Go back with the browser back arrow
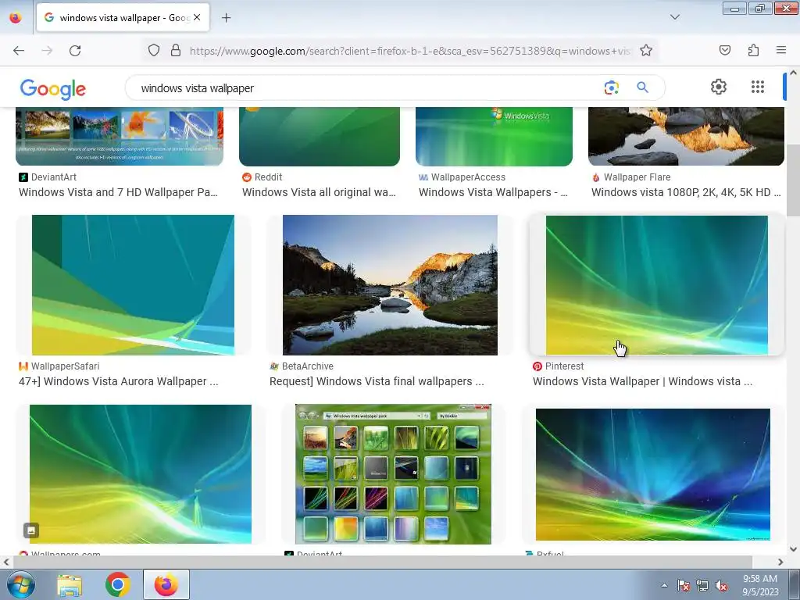Viewport: 800px width, 600px height. [19, 51]
